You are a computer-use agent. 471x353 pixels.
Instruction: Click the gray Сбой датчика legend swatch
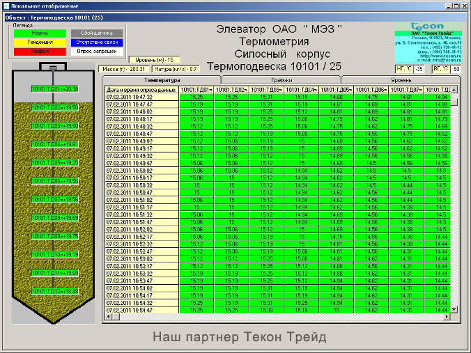pos(97,33)
